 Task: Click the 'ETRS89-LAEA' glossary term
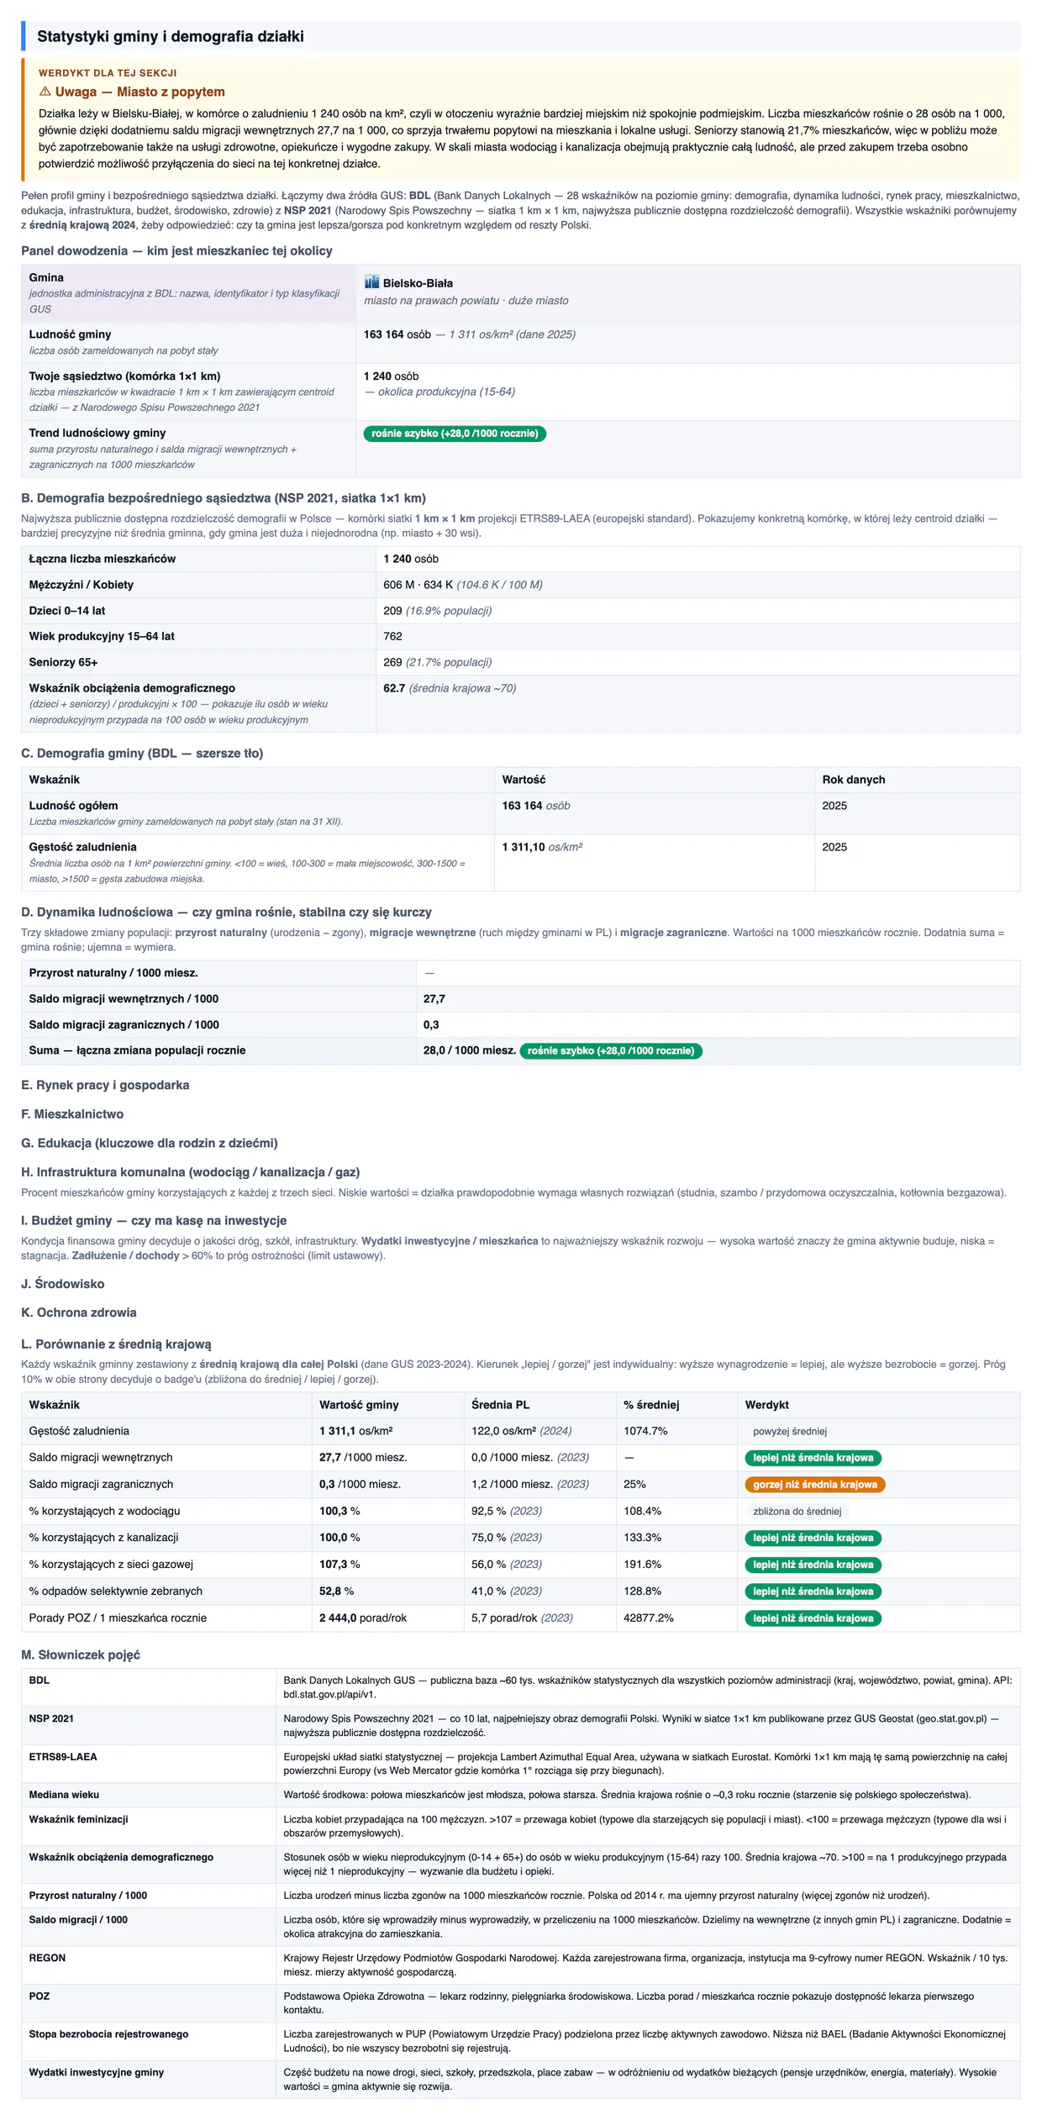(63, 1757)
